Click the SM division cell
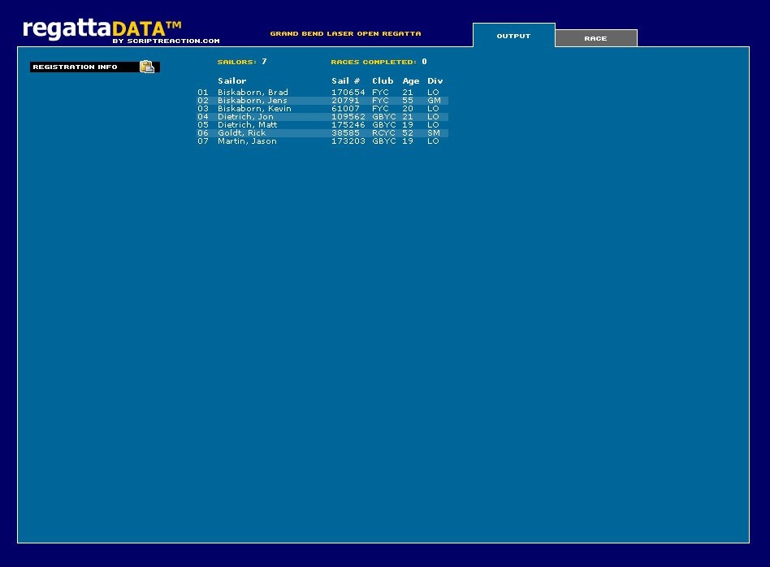 tap(434, 132)
